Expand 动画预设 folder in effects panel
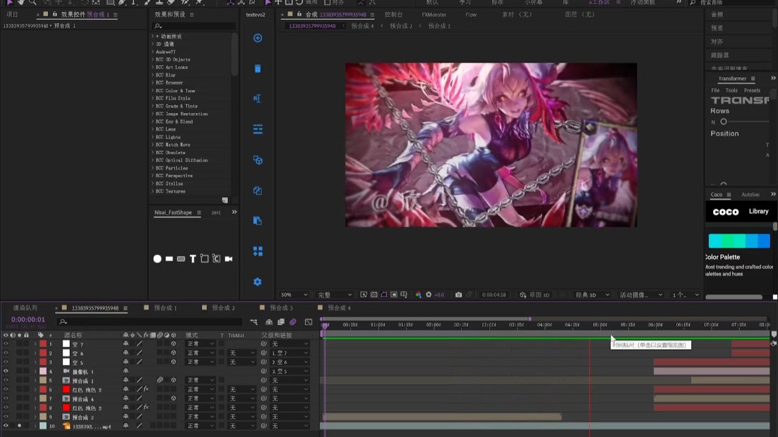The image size is (778, 437). [x=153, y=36]
